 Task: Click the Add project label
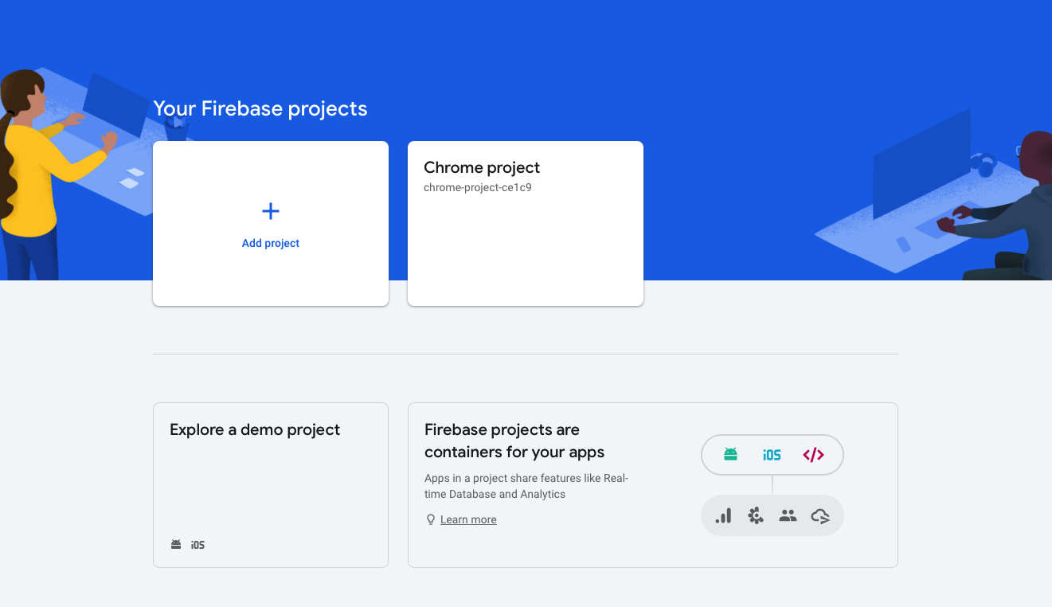(x=271, y=243)
